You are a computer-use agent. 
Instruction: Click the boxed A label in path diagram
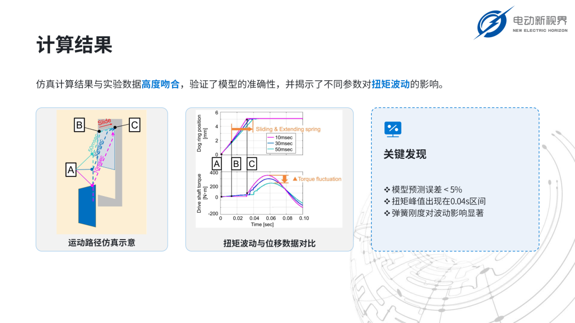coord(71,169)
